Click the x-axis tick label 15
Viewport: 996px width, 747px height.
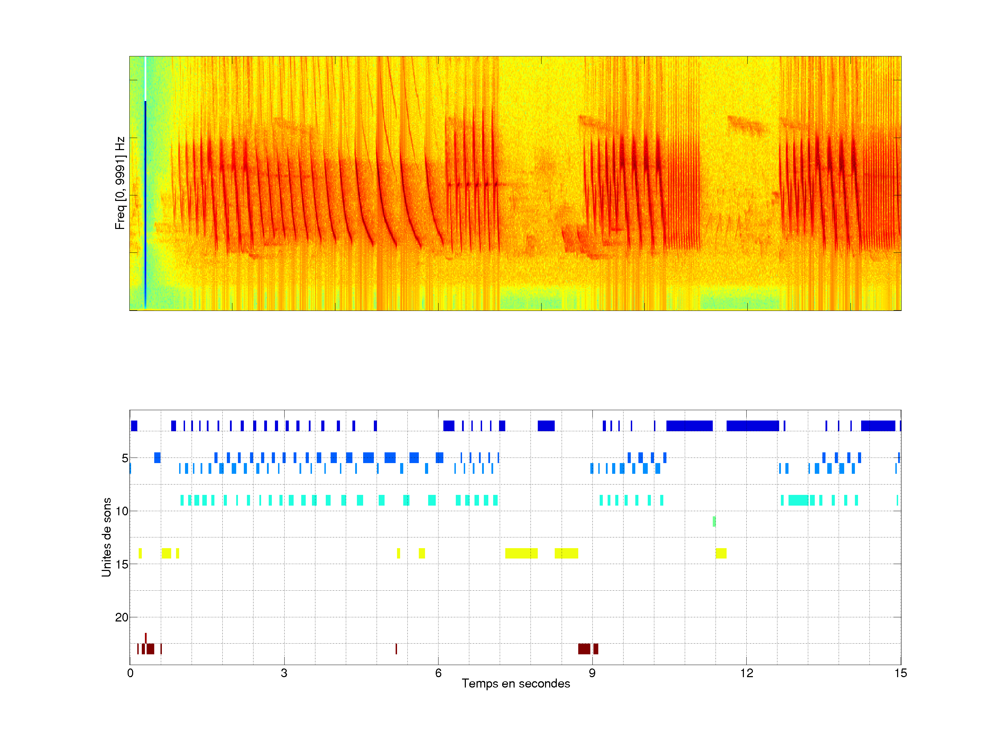[900, 673]
